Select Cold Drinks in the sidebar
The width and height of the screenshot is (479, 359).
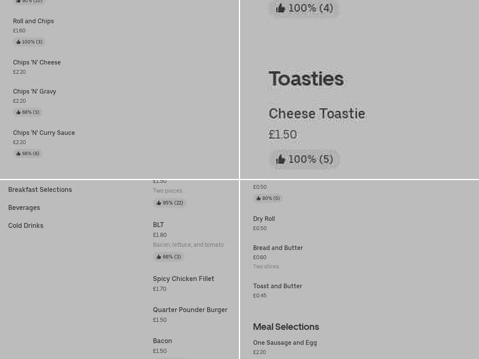pyautogui.click(x=25, y=226)
